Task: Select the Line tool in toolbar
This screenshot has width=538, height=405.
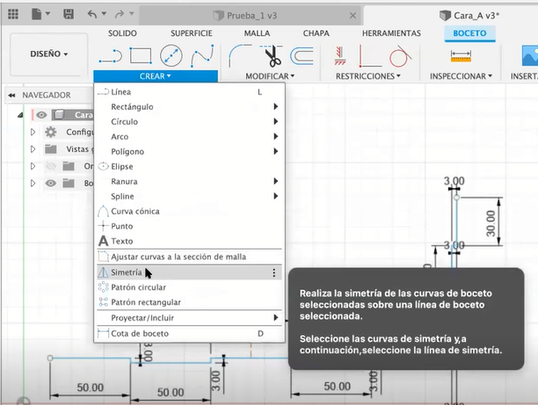Action: (111, 56)
